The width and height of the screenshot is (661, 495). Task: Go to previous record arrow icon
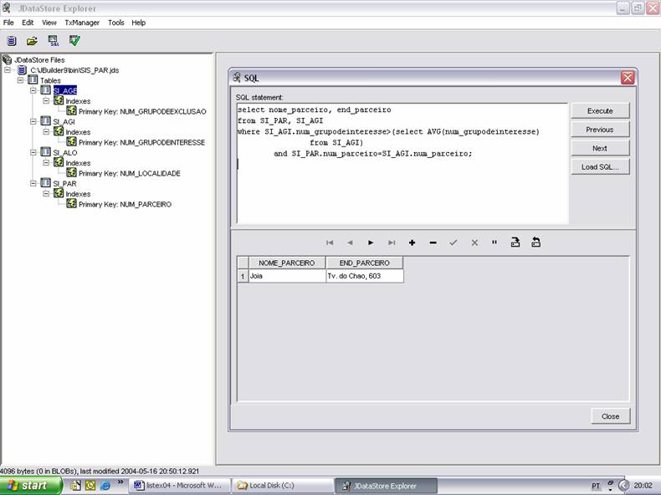350,242
